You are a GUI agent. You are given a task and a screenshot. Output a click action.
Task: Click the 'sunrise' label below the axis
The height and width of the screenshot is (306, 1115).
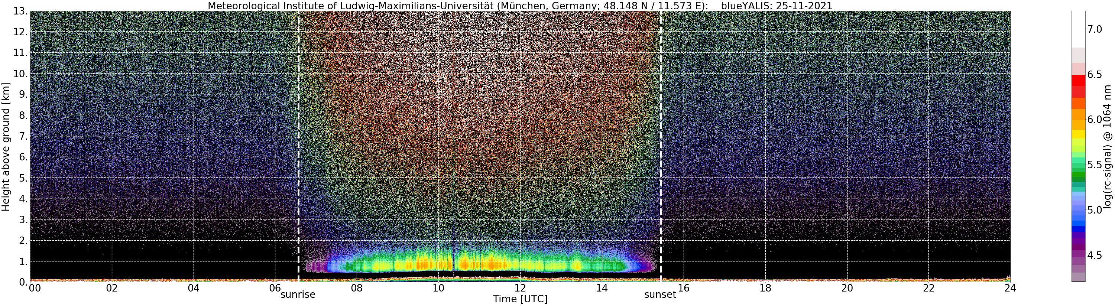tap(298, 295)
